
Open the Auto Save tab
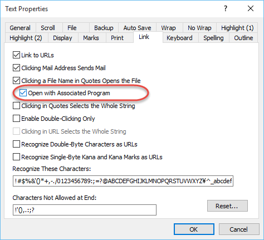click(137, 28)
